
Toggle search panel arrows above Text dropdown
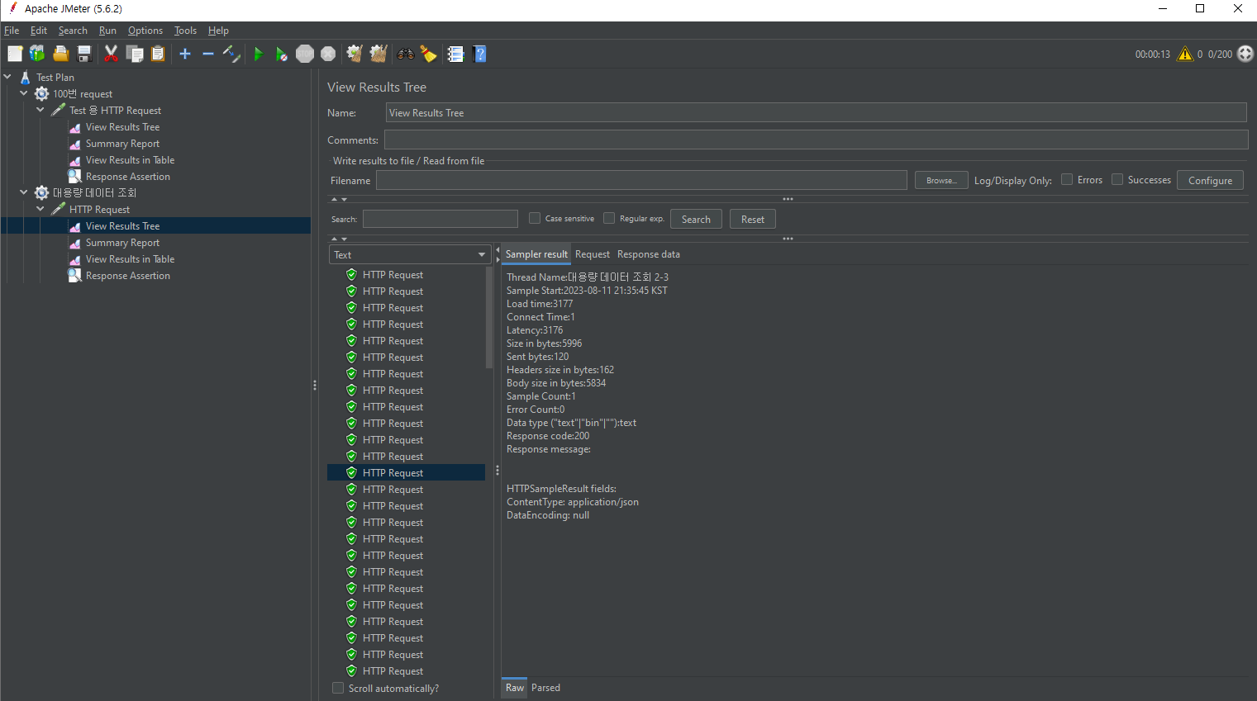(x=339, y=239)
